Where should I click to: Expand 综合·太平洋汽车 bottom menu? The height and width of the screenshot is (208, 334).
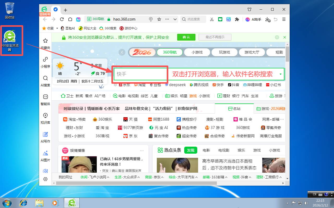click(x=183, y=177)
